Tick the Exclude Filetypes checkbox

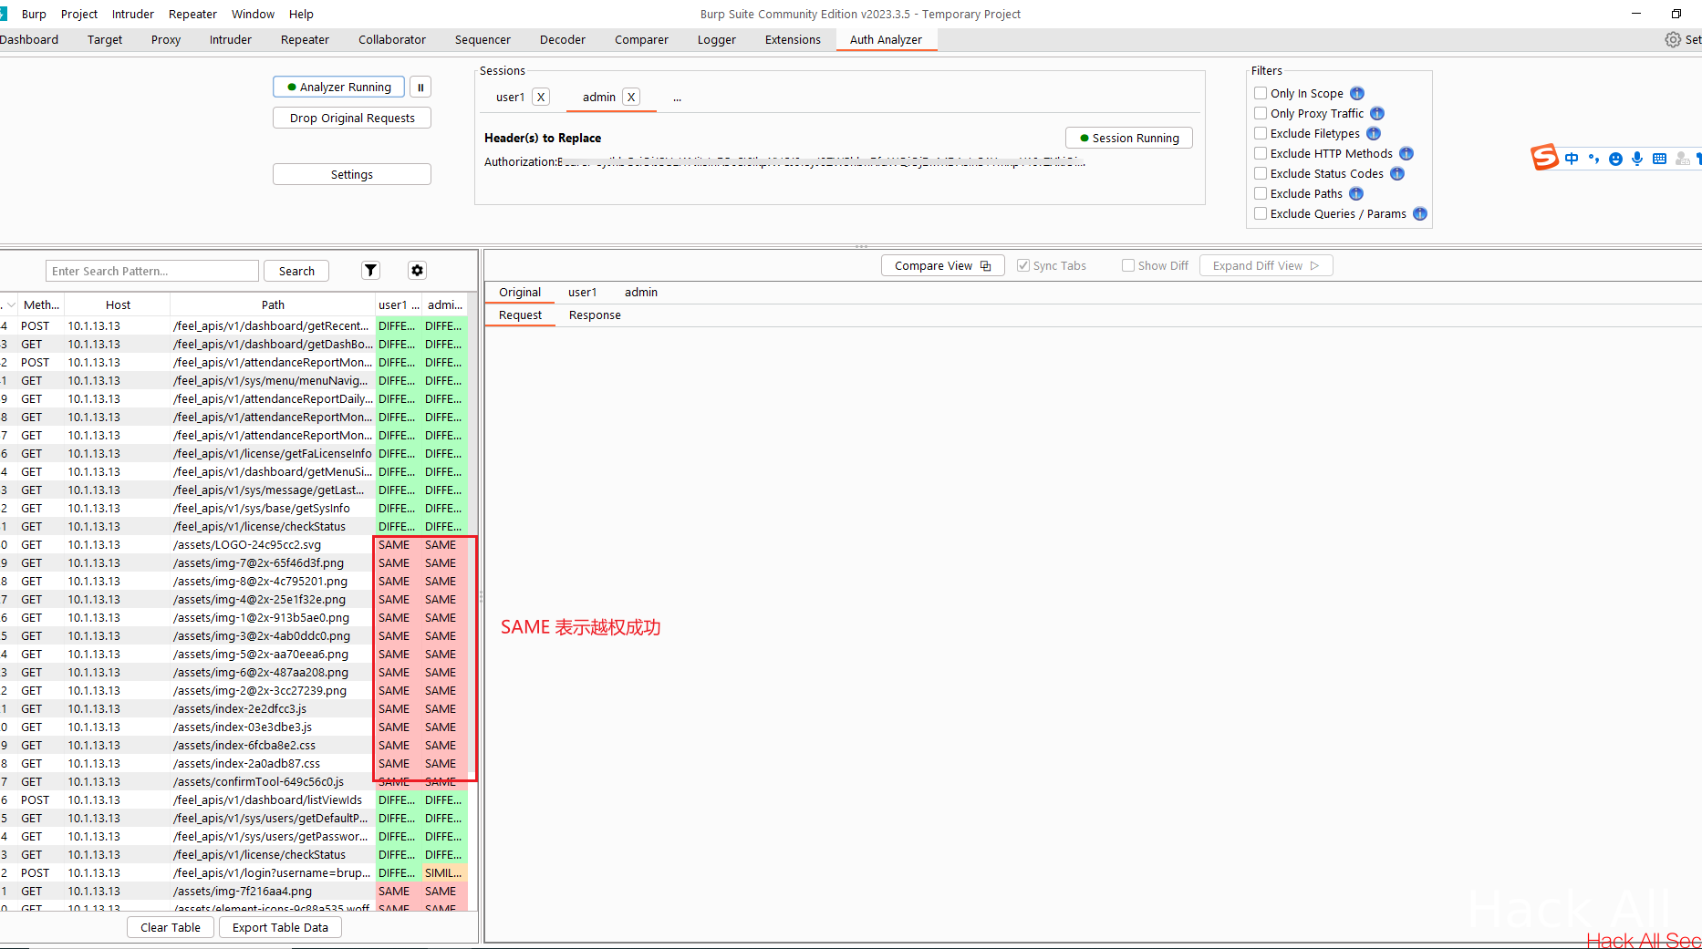click(1261, 134)
